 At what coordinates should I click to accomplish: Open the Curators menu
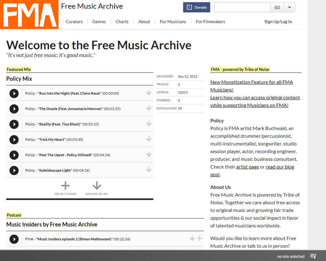pos(74,22)
